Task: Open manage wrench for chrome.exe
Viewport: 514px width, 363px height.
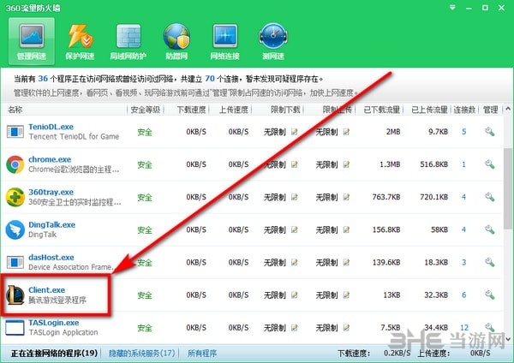Action: point(490,164)
